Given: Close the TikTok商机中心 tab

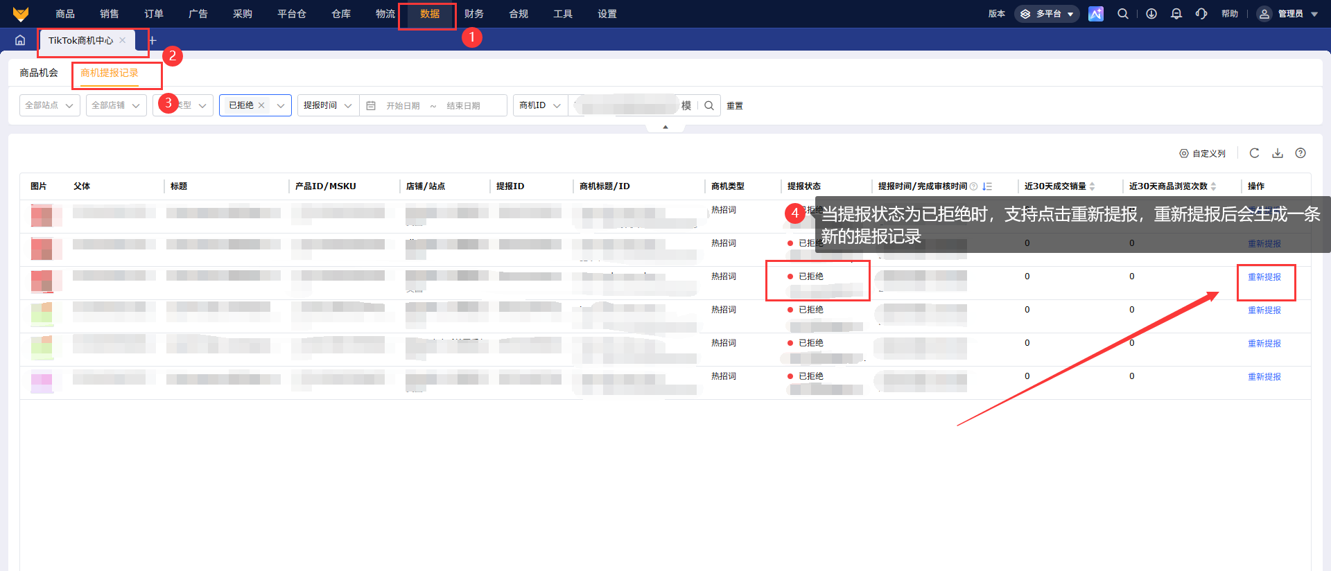Looking at the screenshot, I should pos(123,40).
